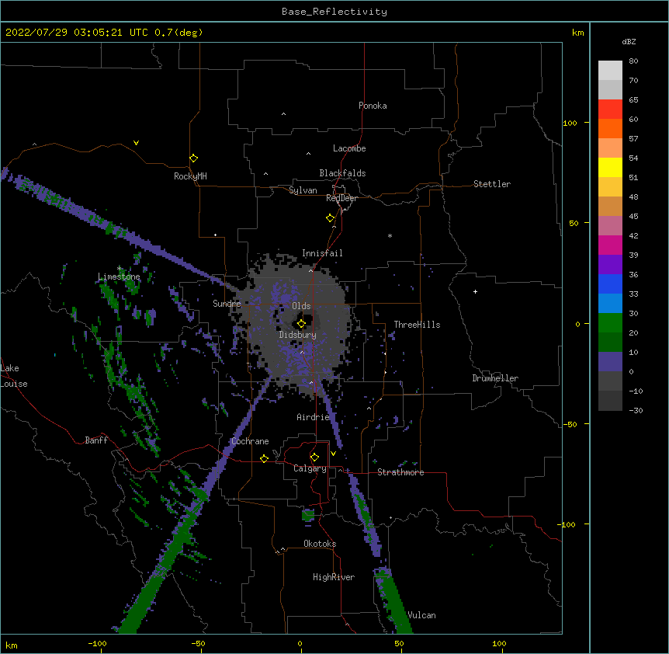Click the ThreeHills label
This screenshot has width=669, height=654.
tap(417, 325)
